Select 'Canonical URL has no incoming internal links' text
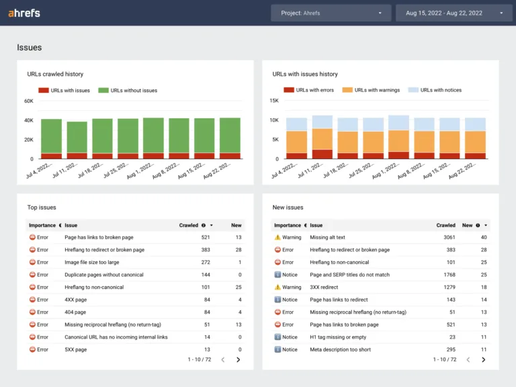The image size is (516, 387). 116,337
